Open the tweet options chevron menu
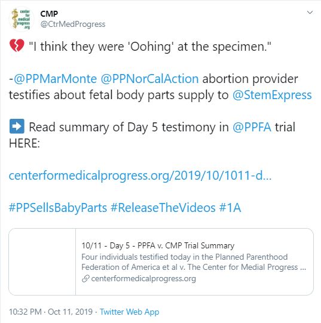This screenshot has height=323, width=321. [310, 13]
